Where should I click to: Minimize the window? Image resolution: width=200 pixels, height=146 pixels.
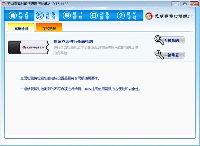click(x=176, y=4)
